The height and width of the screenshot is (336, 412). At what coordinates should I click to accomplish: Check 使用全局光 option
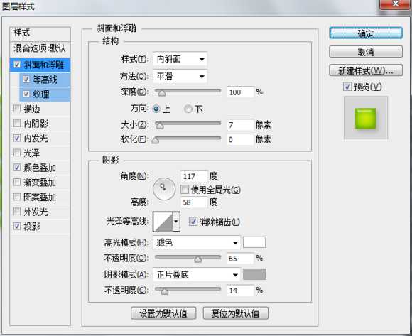[x=185, y=190]
